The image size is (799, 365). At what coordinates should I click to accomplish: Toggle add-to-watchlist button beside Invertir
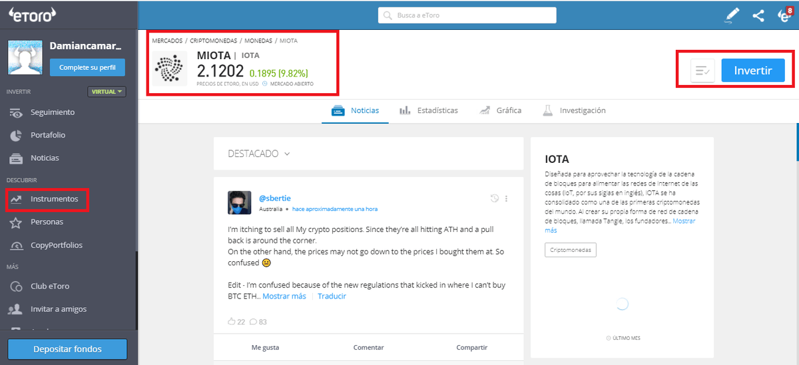pyautogui.click(x=702, y=70)
